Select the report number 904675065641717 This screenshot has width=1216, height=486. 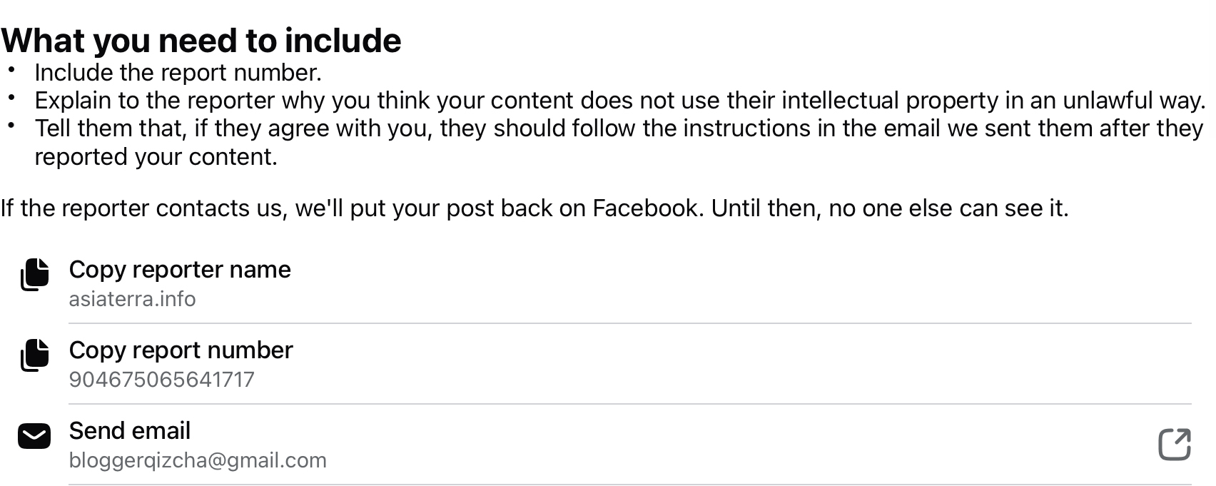(x=161, y=380)
